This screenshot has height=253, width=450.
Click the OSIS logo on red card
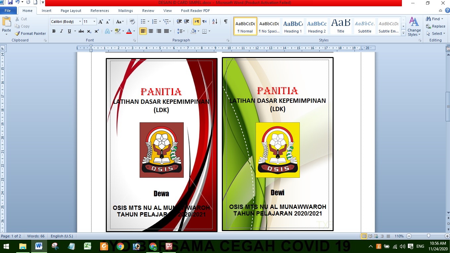[161, 150]
